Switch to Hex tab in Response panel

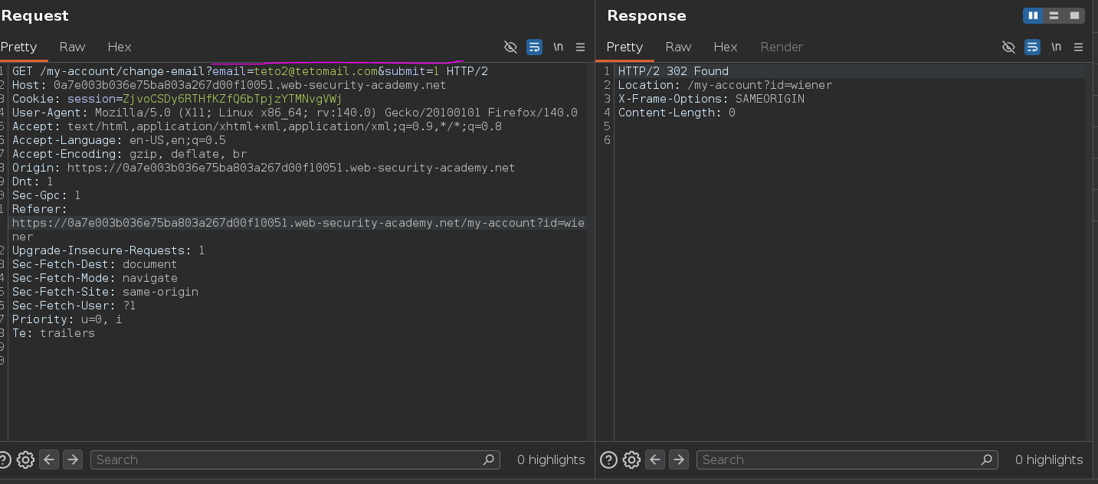pos(726,47)
